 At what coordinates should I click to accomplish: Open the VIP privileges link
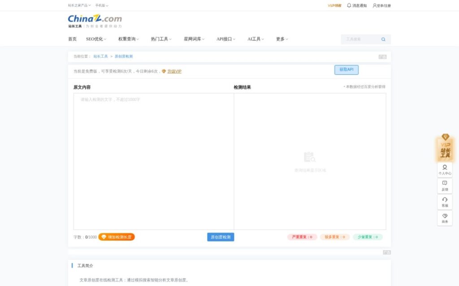tap(334, 5)
